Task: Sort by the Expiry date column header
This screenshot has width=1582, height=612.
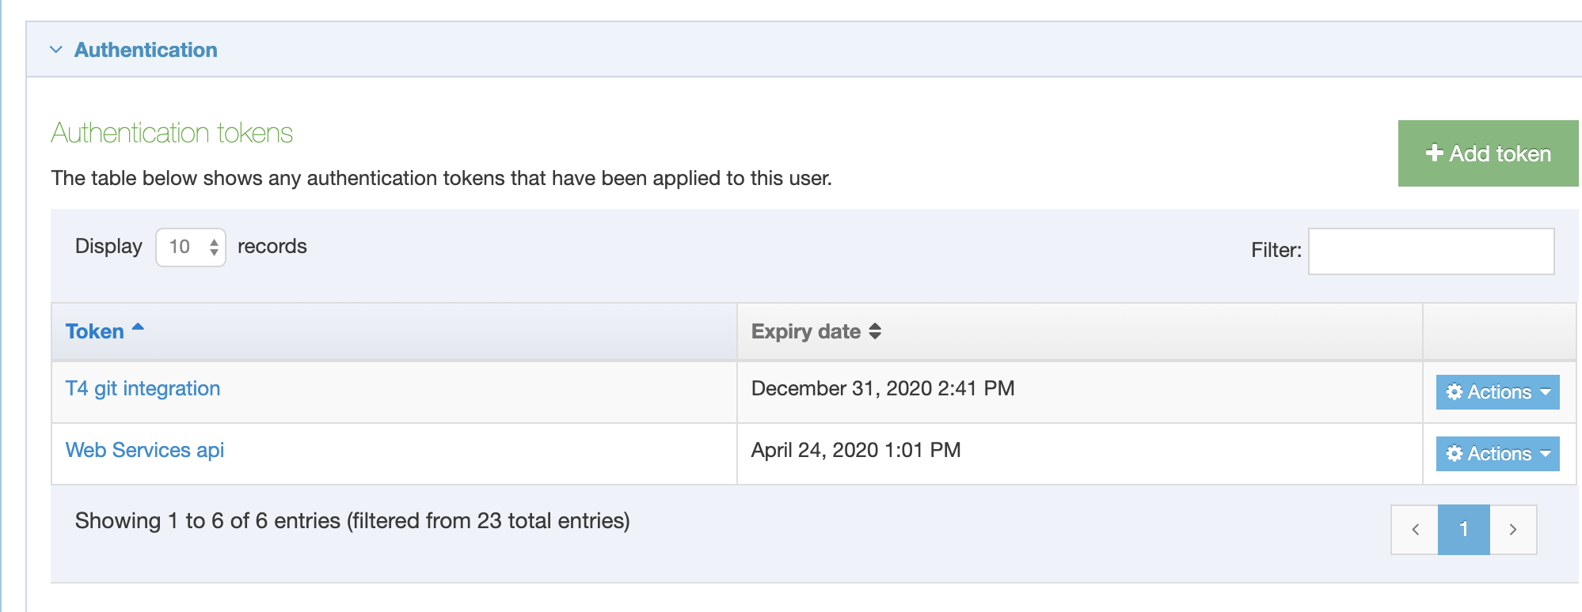Action: pyautogui.click(x=805, y=331)
